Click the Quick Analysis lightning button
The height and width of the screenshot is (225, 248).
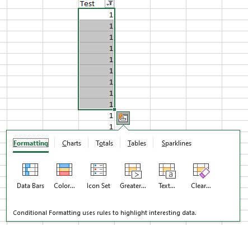pyautogui.click(x=123, y=118)
